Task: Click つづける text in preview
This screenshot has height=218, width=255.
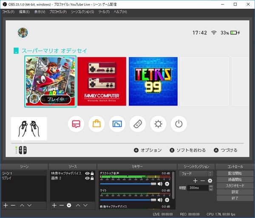Action: pyautogui.click(x=229, y=150)
